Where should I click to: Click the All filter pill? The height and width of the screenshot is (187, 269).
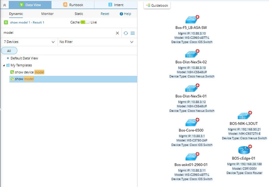(9, 51)
